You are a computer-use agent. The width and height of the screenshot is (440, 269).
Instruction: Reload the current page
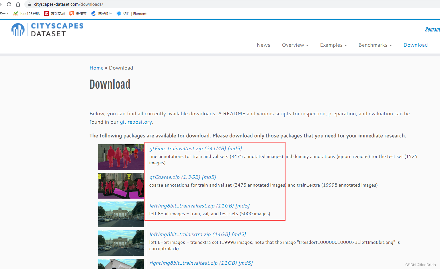pos(9,4)
